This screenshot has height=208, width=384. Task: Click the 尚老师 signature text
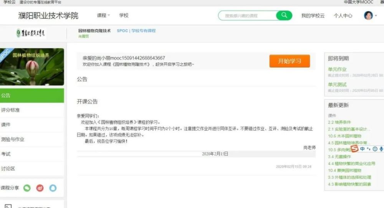(309, 148)
